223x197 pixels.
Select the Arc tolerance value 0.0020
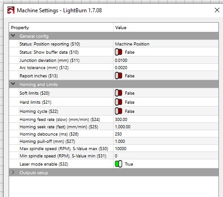(166, 68)
